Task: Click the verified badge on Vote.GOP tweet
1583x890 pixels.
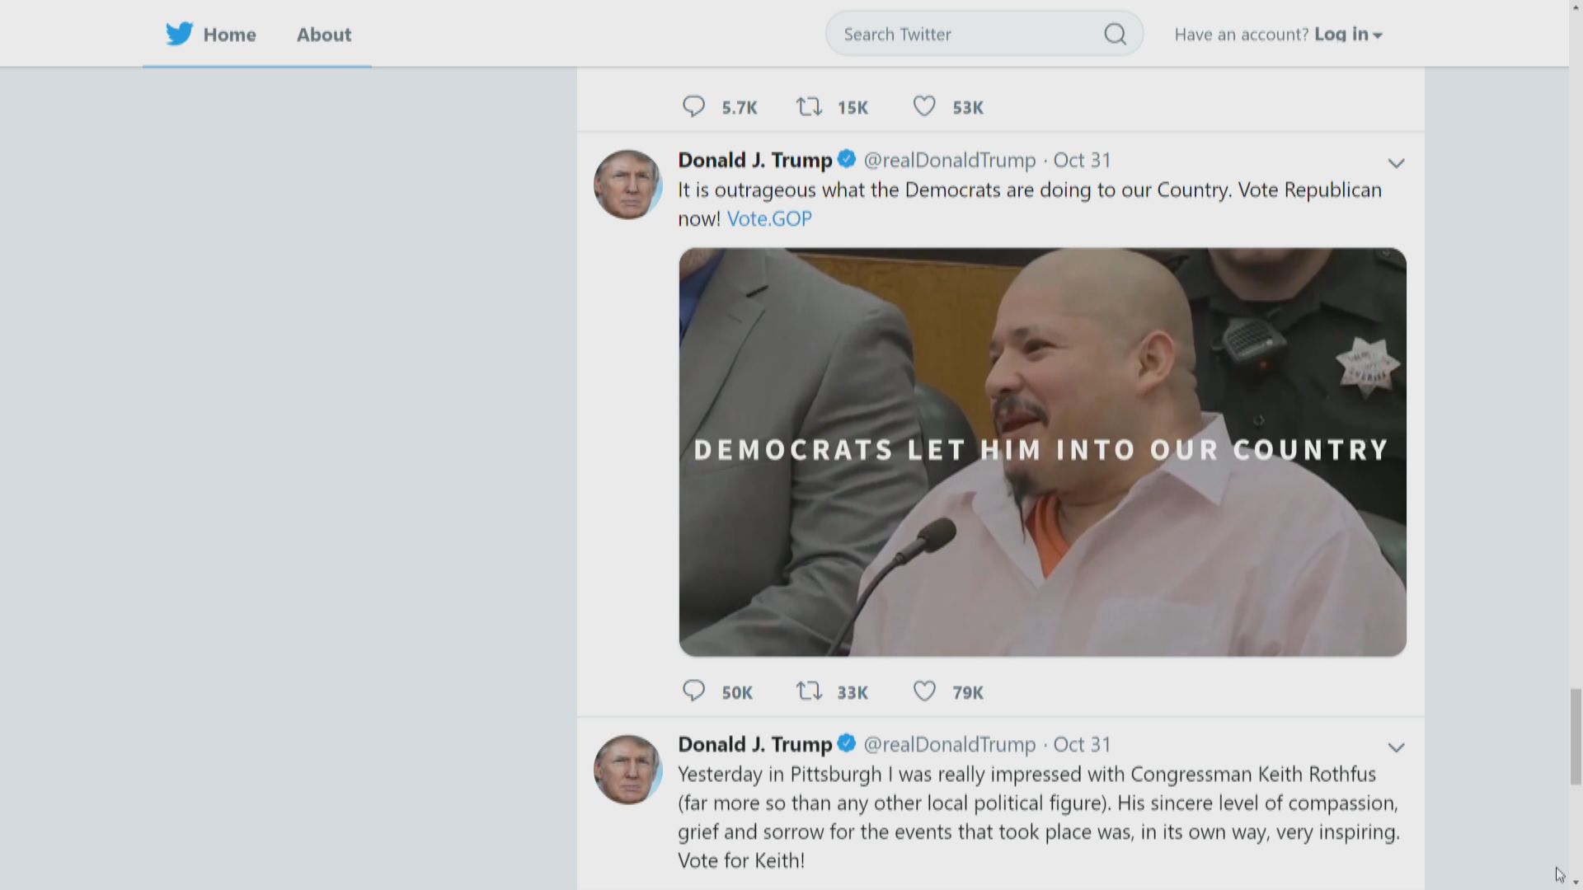Action: pos(847,158)
